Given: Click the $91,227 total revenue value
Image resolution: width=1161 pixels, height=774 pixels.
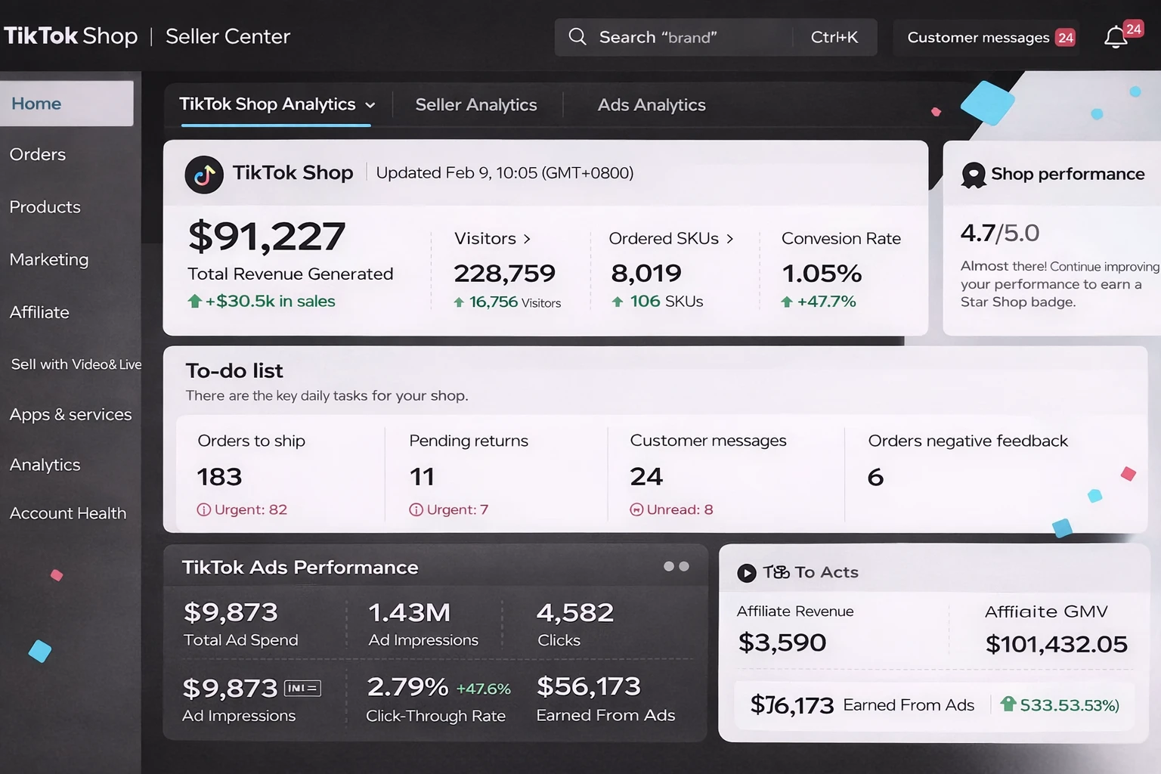Looking at the screenshot, I should click(267, 237).
